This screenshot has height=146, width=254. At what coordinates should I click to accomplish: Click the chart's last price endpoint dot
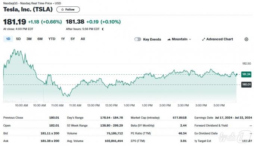[237, 74]
